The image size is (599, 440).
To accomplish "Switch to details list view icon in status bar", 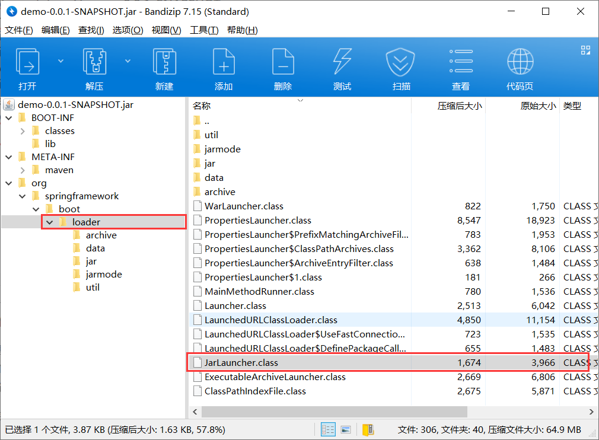I will (328, 430).
